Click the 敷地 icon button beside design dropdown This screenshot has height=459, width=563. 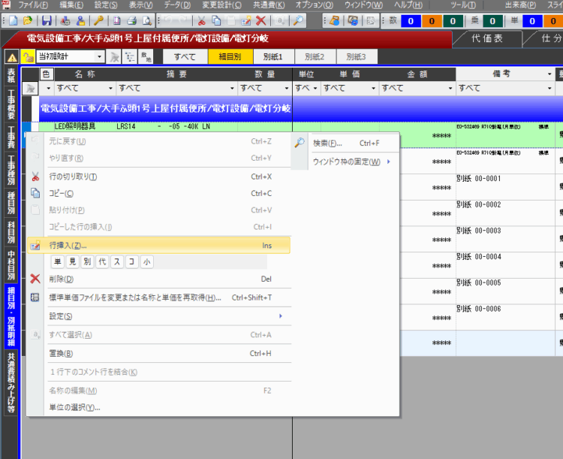(147, 56)
